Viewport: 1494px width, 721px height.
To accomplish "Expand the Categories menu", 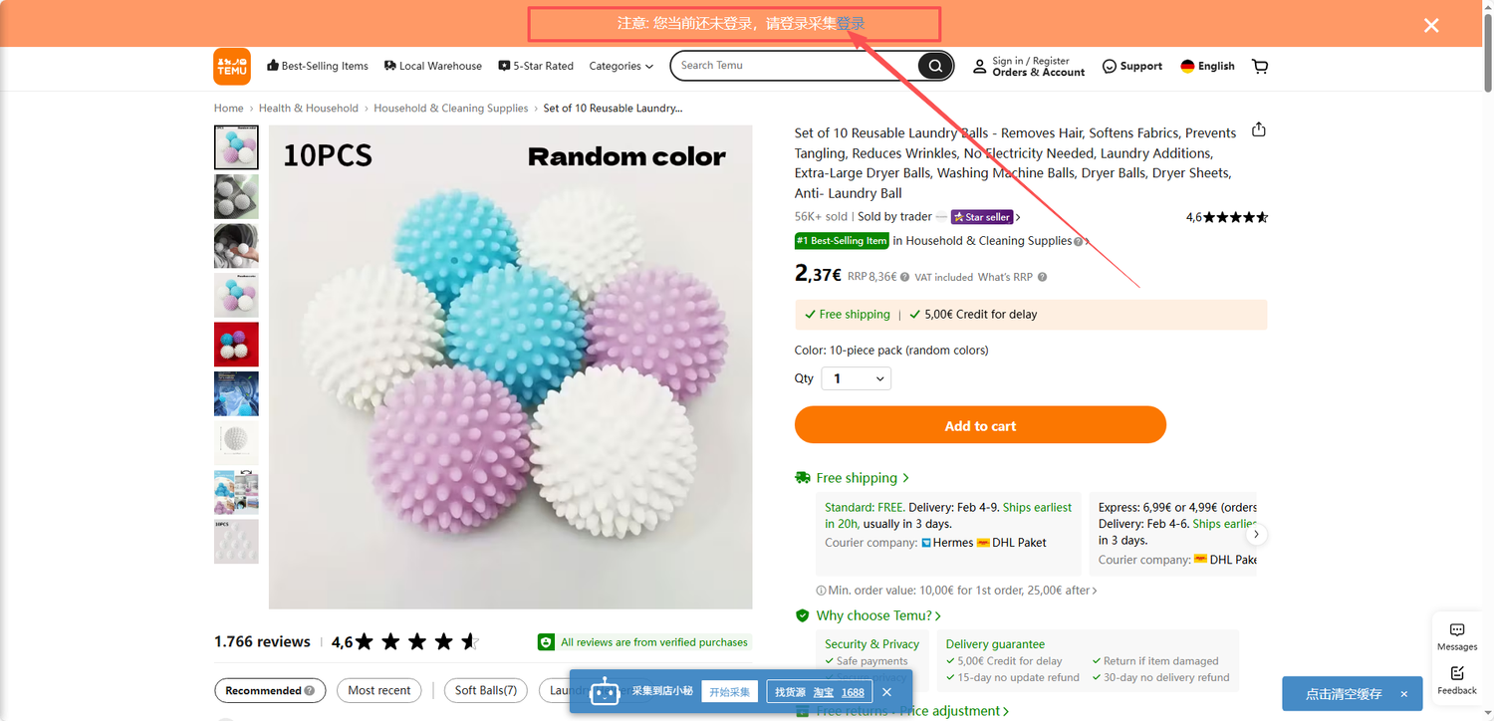I will point(621,67).
